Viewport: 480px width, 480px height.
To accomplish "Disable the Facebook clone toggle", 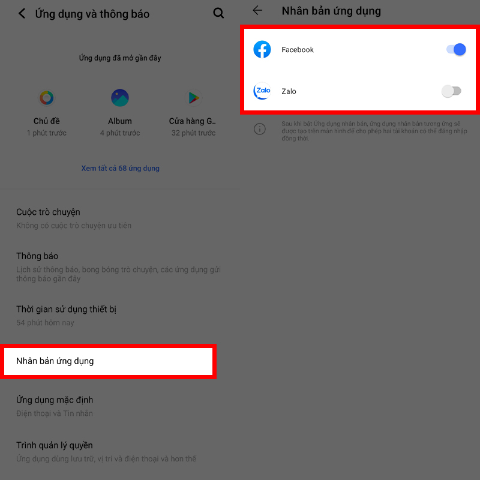I will pyautogui.click(x=456, y=49).
